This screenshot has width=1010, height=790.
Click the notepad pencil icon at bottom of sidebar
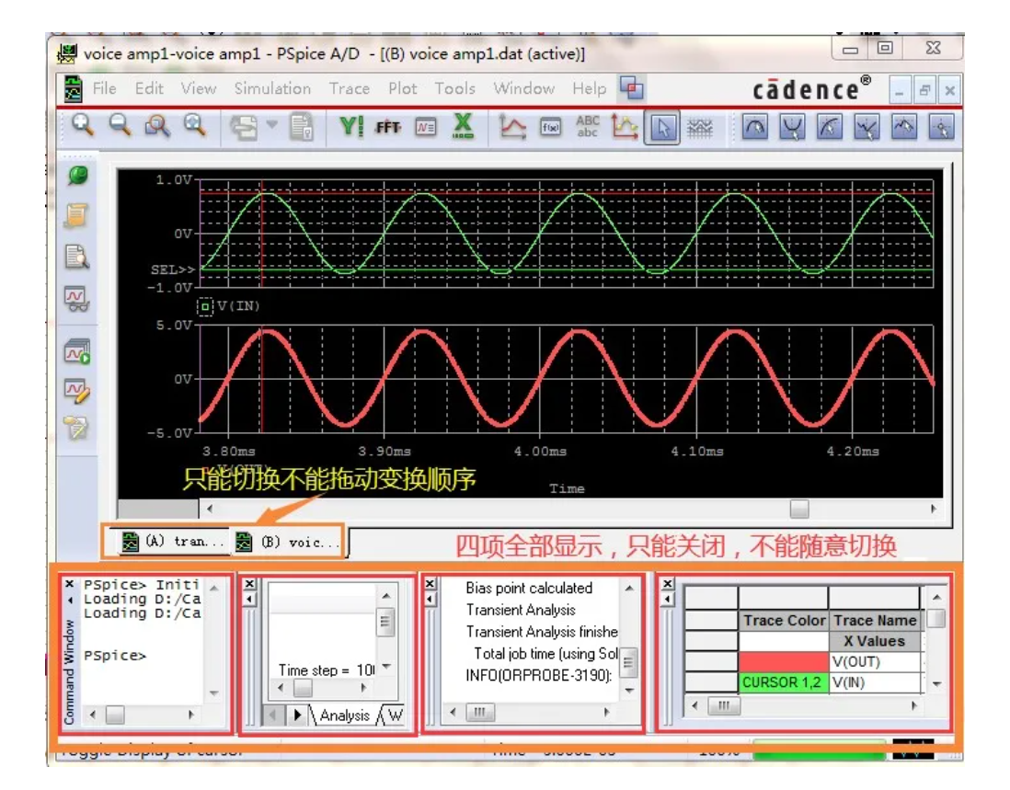76,429
